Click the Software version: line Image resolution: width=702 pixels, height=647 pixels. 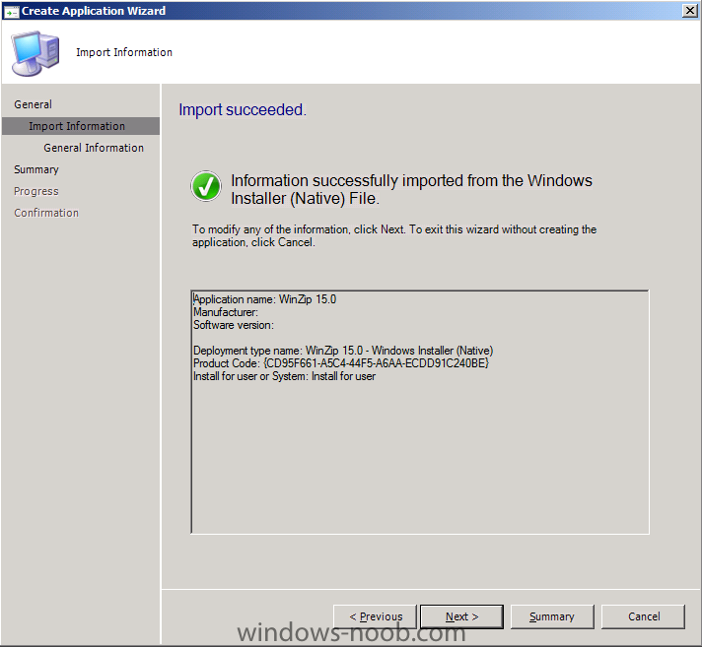click(234, 325)
